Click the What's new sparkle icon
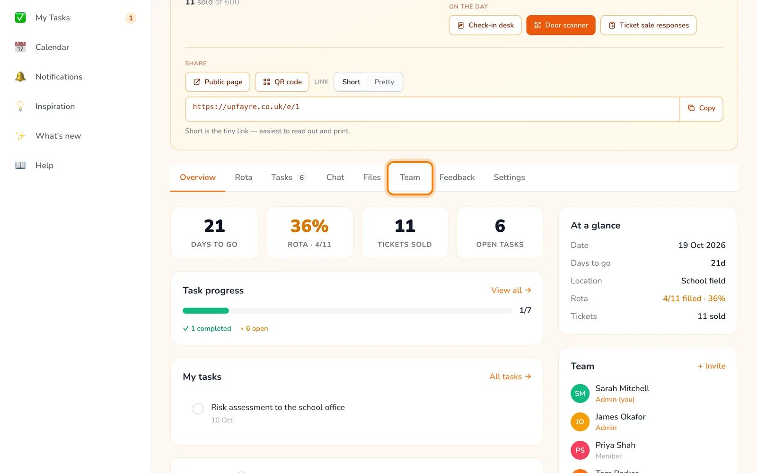Image resolution: width=757 pixels, height=473 pixels. tap(20, 136)
